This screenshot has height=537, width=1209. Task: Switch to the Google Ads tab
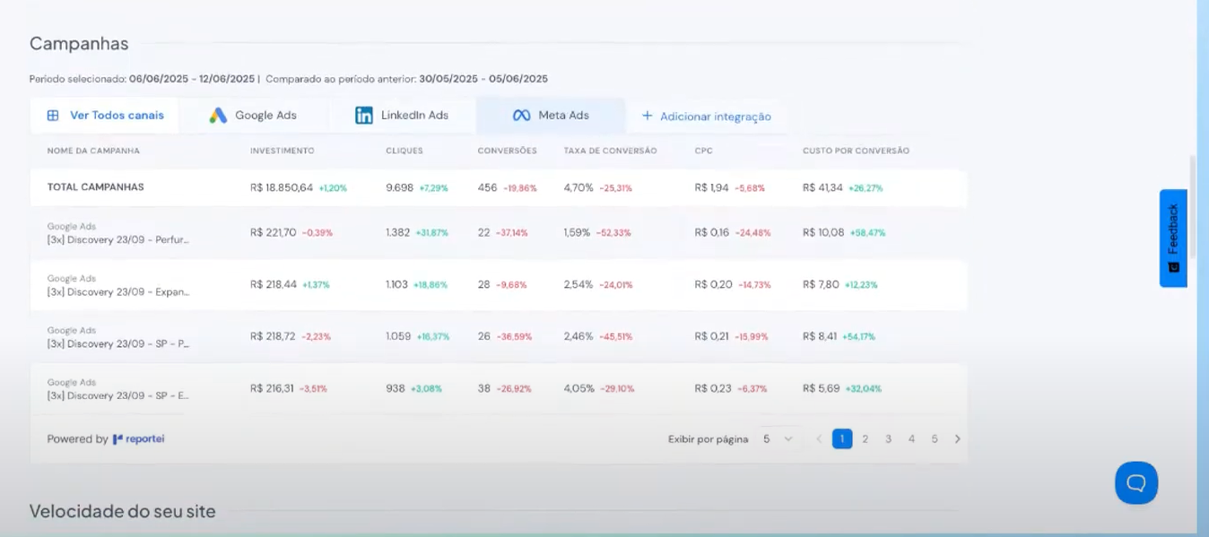tap(257, 115)
